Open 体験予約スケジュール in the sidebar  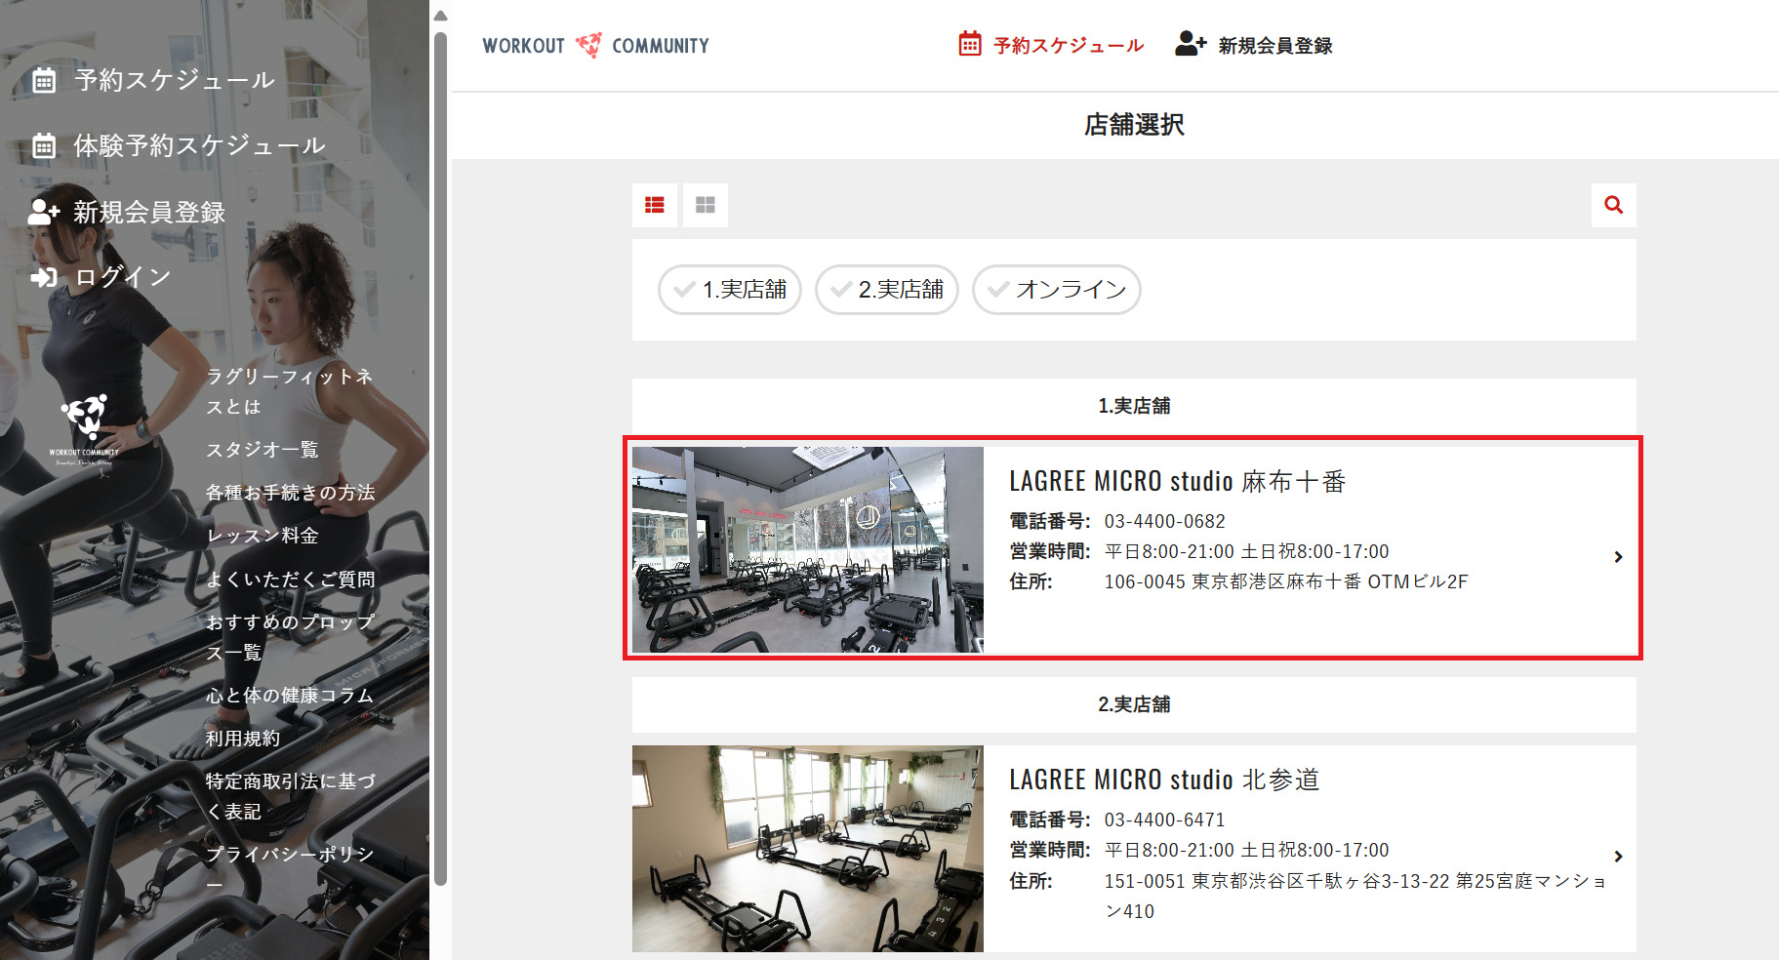click(199, 146)
